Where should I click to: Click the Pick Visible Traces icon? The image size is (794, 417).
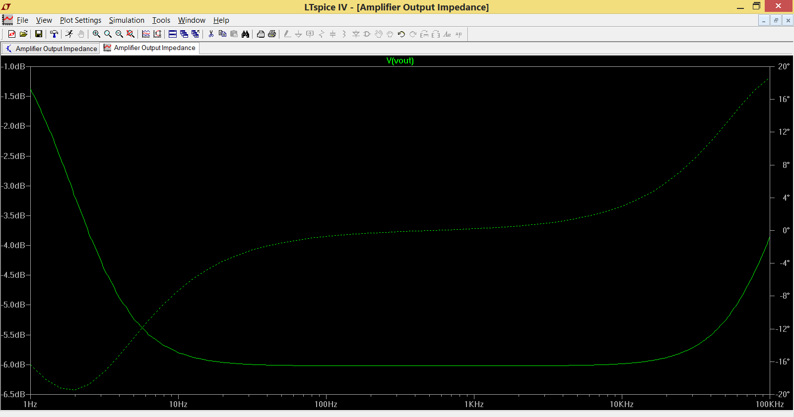click(x=146, y=34)
